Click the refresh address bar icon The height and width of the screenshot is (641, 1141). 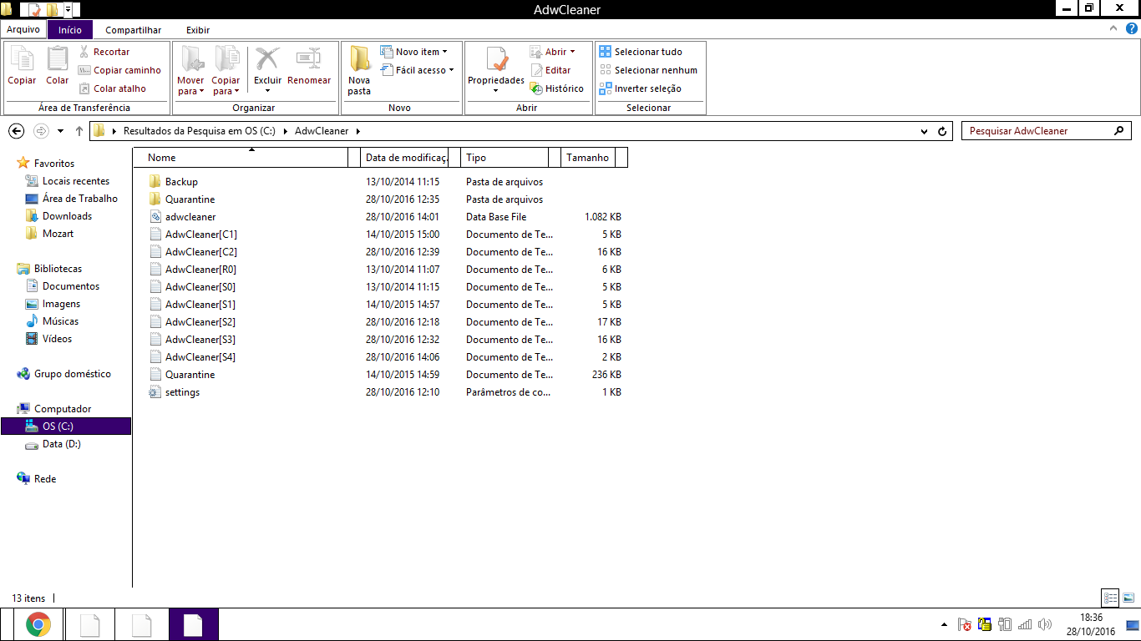coord(943,131)
